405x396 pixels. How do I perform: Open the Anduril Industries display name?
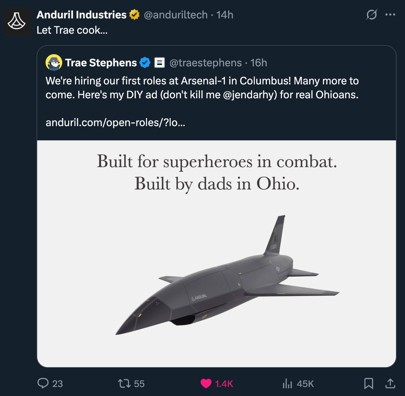pyautogui.click(x=81, y=15)
